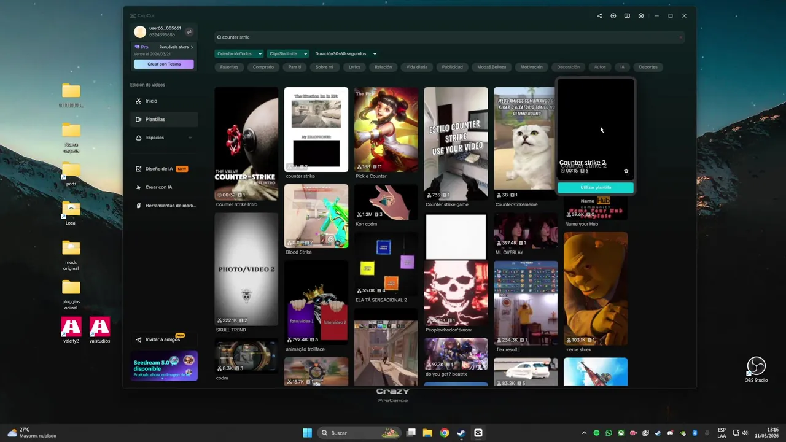Open Steam from the taskbar
Image resolution: width=786 pixels, height=442 pixels.
click(x=461, y=433)
